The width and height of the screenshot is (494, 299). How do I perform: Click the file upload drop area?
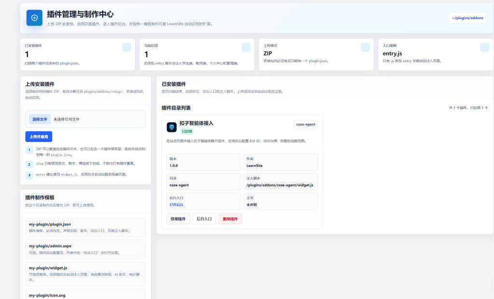click(85, 119)
